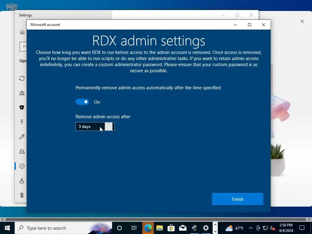Open Windows Security shield icon in Settings
This screenshot has width=312, height=234.
coord(22,108)
